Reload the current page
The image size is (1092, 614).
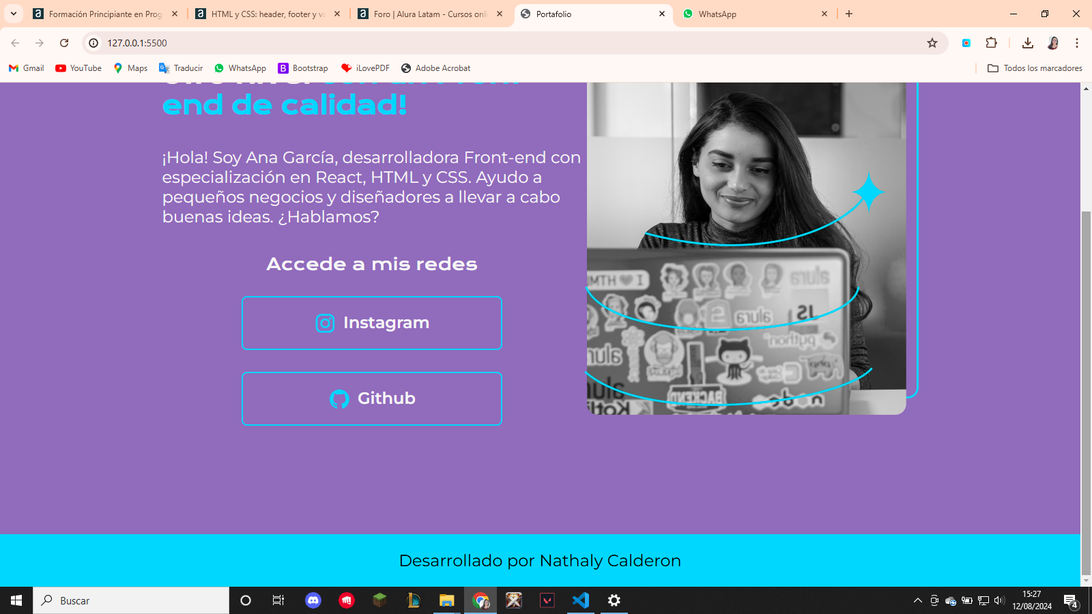64,43
